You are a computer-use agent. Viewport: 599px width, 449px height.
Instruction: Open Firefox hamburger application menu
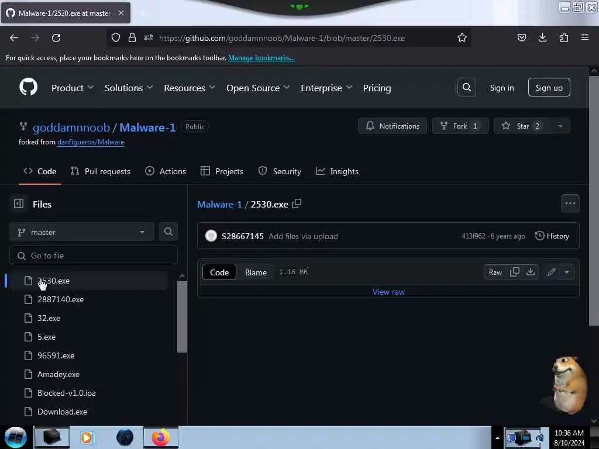pos(585,37)
